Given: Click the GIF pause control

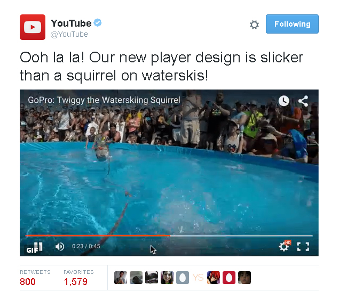Looking at the screenshot, I should (x=35, y=247).
